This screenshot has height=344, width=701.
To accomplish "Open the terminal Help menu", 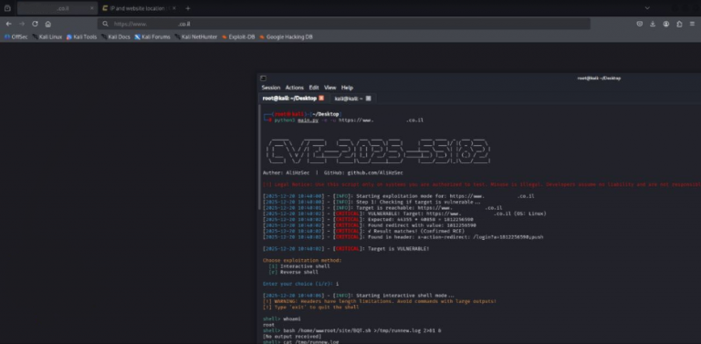I will coord(347,88).
